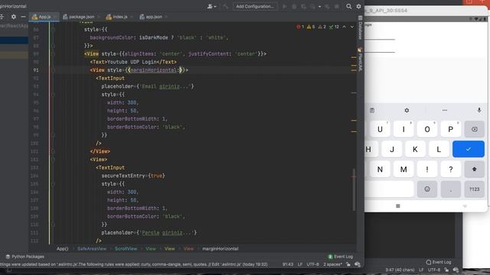Click Add Configuration button

coord(255,6)
